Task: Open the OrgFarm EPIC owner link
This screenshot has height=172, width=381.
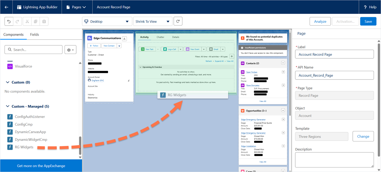Action: [x=98, y=80]
